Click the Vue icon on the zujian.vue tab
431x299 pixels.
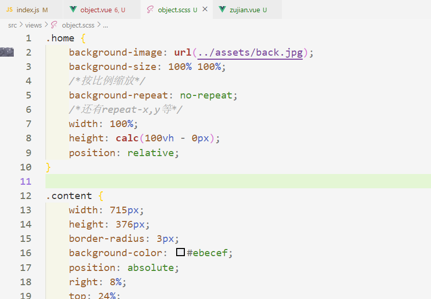point(222,9)
